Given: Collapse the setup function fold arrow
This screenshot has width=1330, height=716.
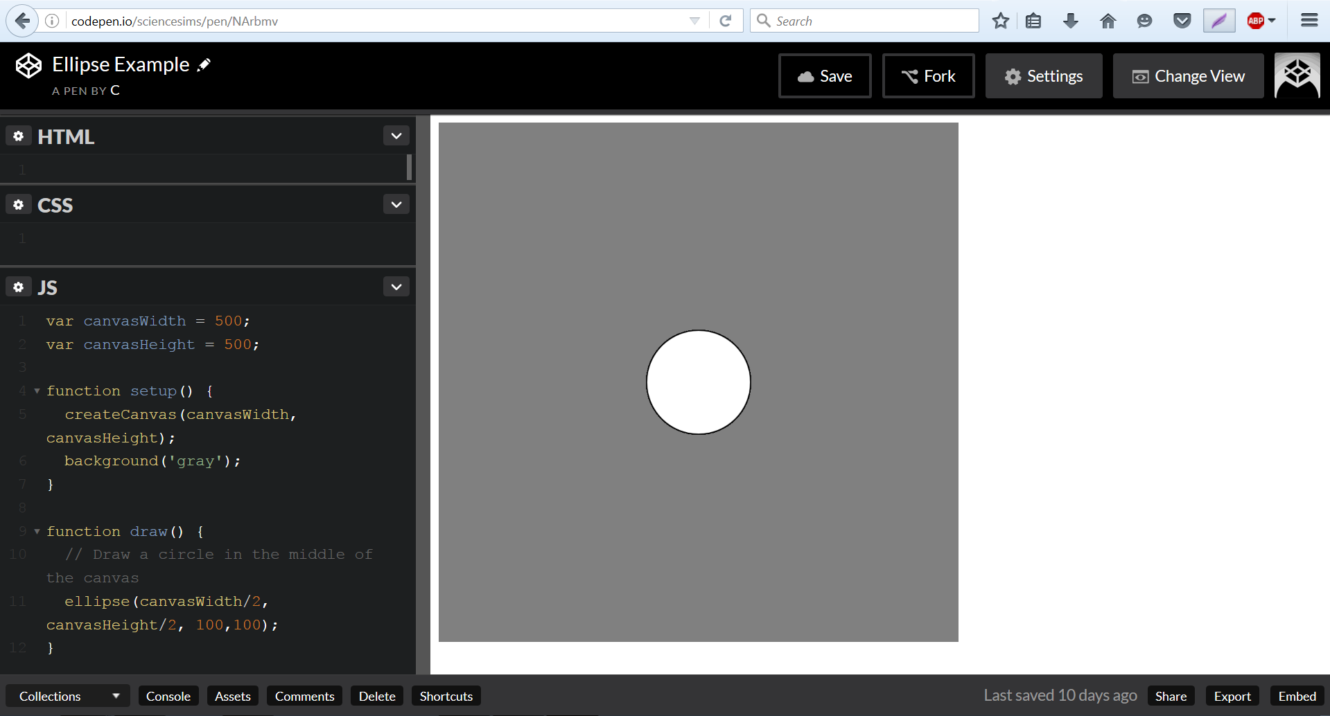Looking at the screenshot, I should click(x=37, y=391).
